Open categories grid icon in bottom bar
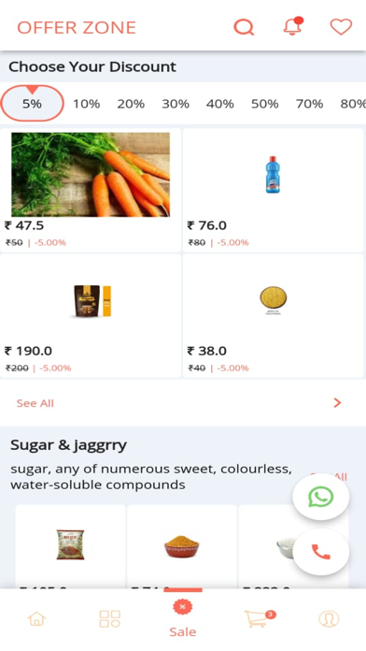 pyautogui.click(x=110, y=618)
